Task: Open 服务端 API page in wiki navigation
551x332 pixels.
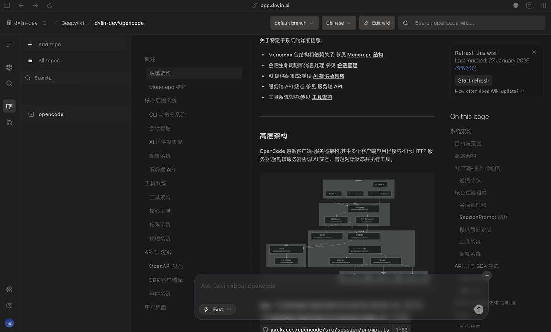Action: [162, 169]
